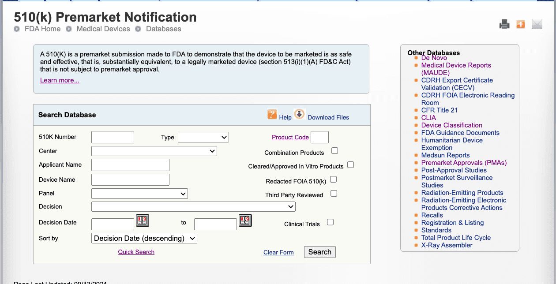Image resolution: width=556 pixels, height=284 pixels.
Task: Check the Combination Products checkbox
Action: click(x=334, y=151)
